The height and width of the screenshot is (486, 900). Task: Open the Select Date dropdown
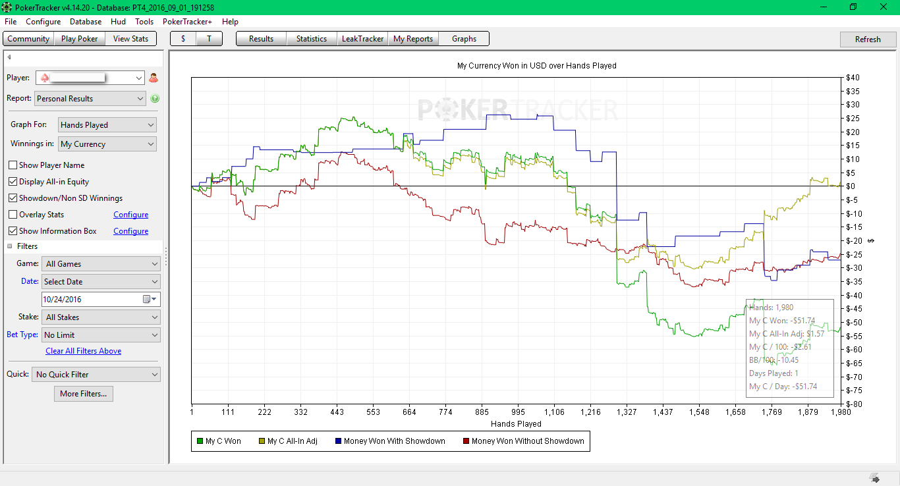[x=101, y=282]
